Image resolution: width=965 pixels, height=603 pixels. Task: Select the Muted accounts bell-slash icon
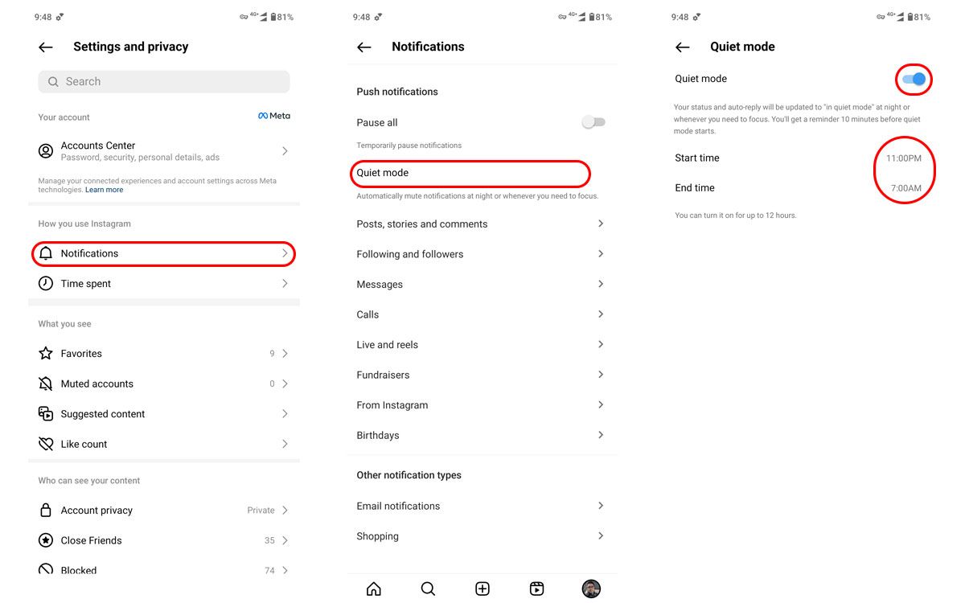click(x=46, y=384)
